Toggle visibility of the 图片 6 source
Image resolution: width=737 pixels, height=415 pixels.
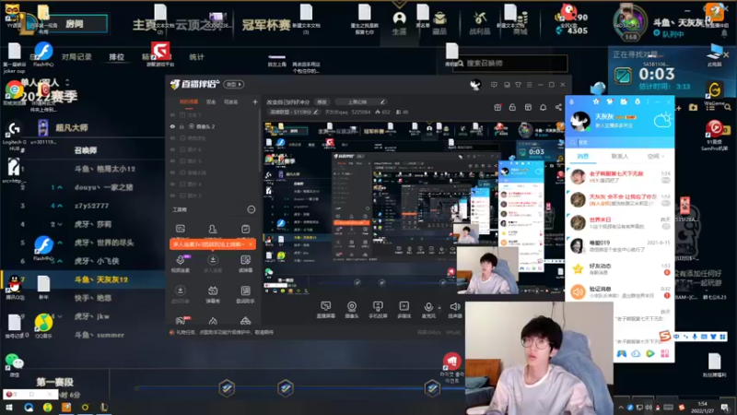pos(172,149)
